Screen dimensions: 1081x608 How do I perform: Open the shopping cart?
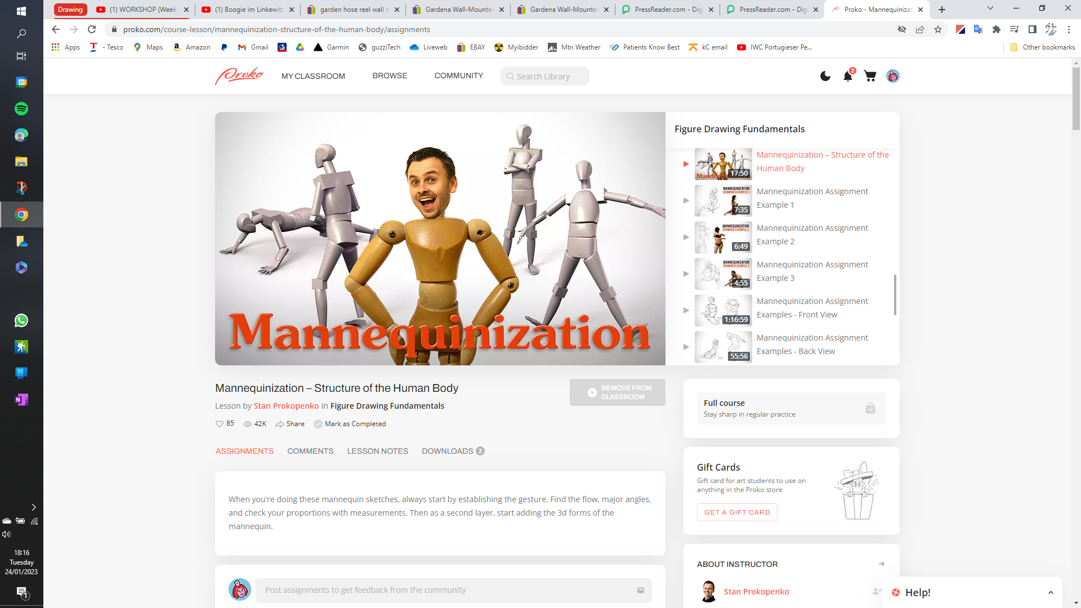tap(870, 76)
